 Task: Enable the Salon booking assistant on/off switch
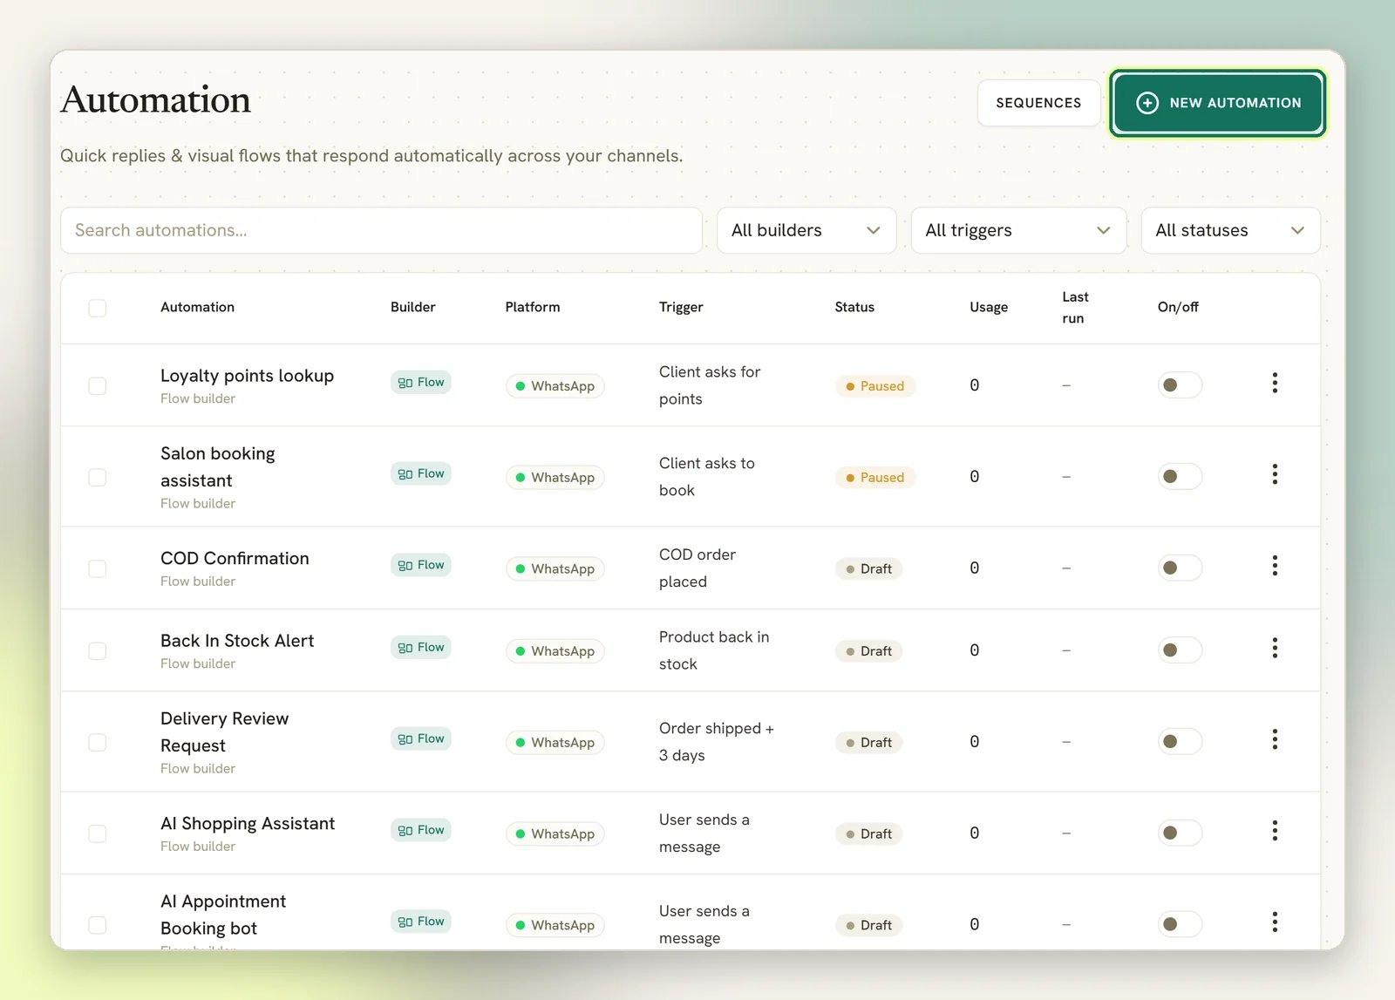point(1180,477)
